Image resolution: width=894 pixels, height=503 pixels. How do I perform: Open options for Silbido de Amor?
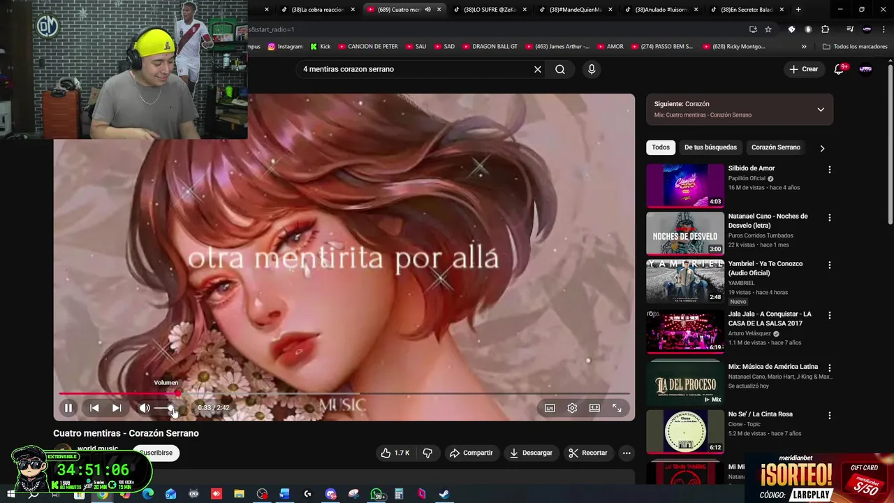[x=830, y=170]
